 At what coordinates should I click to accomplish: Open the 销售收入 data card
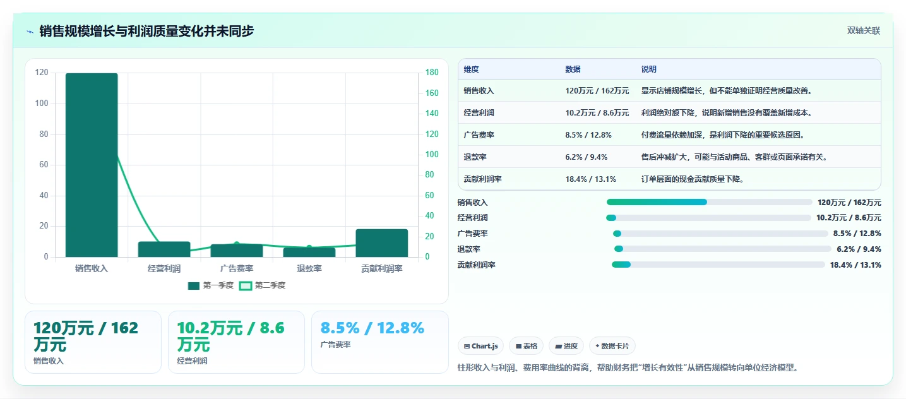pos(93,342)
